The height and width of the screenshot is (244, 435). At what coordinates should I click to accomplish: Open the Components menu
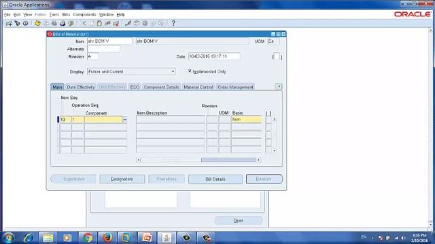[84, 14]
